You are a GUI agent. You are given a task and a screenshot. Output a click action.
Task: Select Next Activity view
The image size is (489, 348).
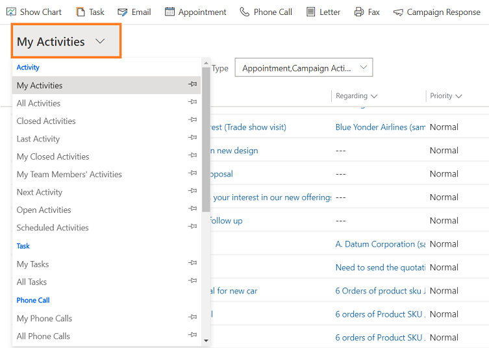107,192
